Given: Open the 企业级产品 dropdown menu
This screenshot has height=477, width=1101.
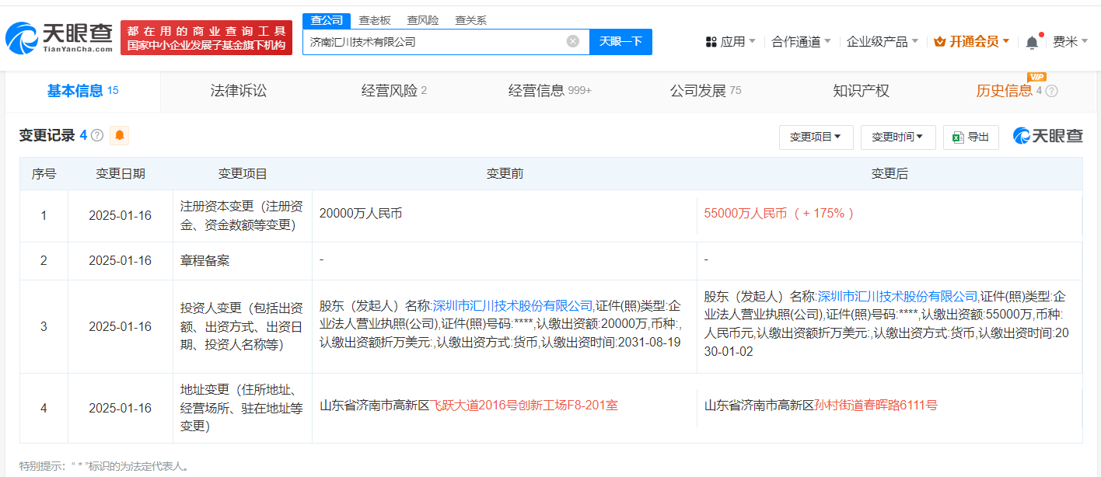Looking at the screenshot, I should pyautogui.click(x=883, y=41).
